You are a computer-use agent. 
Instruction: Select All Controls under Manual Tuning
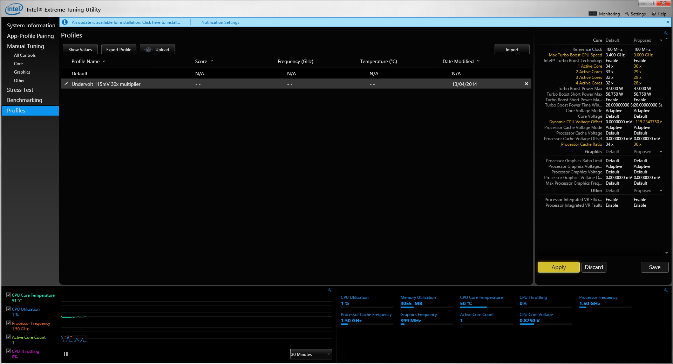point(25,55)
